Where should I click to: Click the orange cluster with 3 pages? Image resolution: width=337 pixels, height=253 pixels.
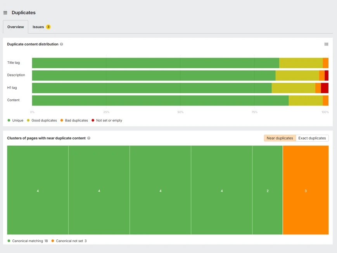tap(306, 190)
